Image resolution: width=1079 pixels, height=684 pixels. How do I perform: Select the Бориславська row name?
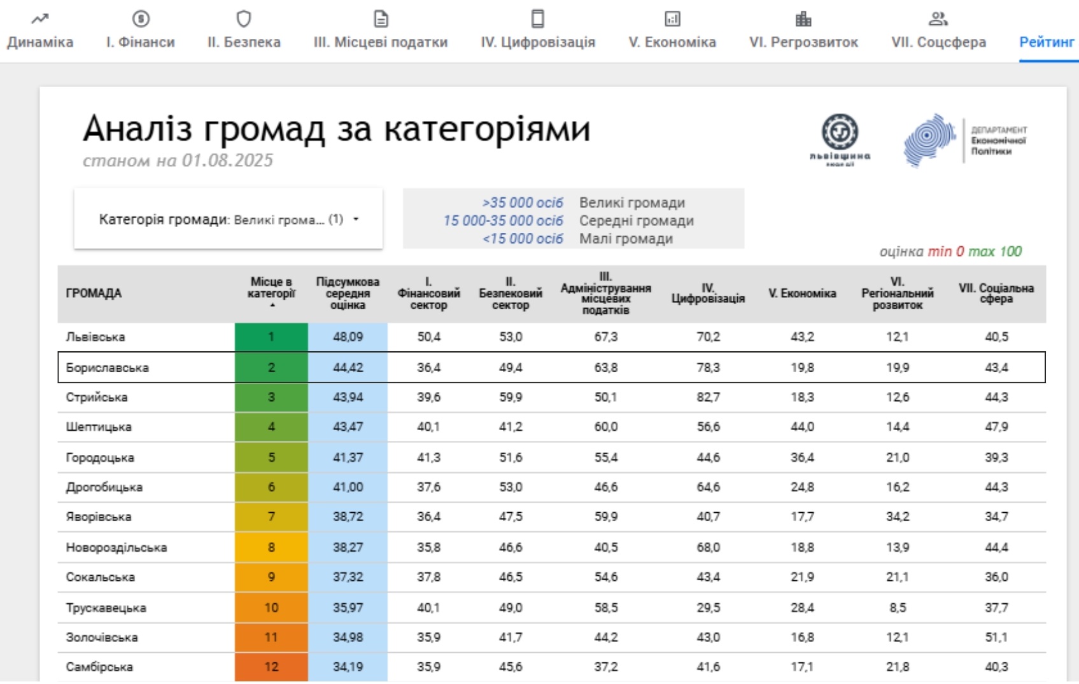107,368
